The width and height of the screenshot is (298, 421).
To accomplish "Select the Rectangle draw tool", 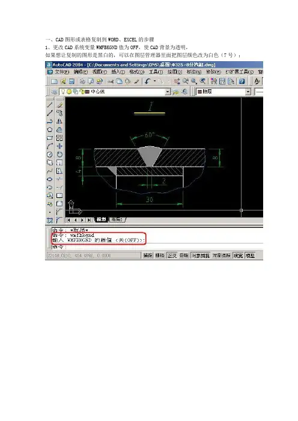I will (x=50, y=138).
